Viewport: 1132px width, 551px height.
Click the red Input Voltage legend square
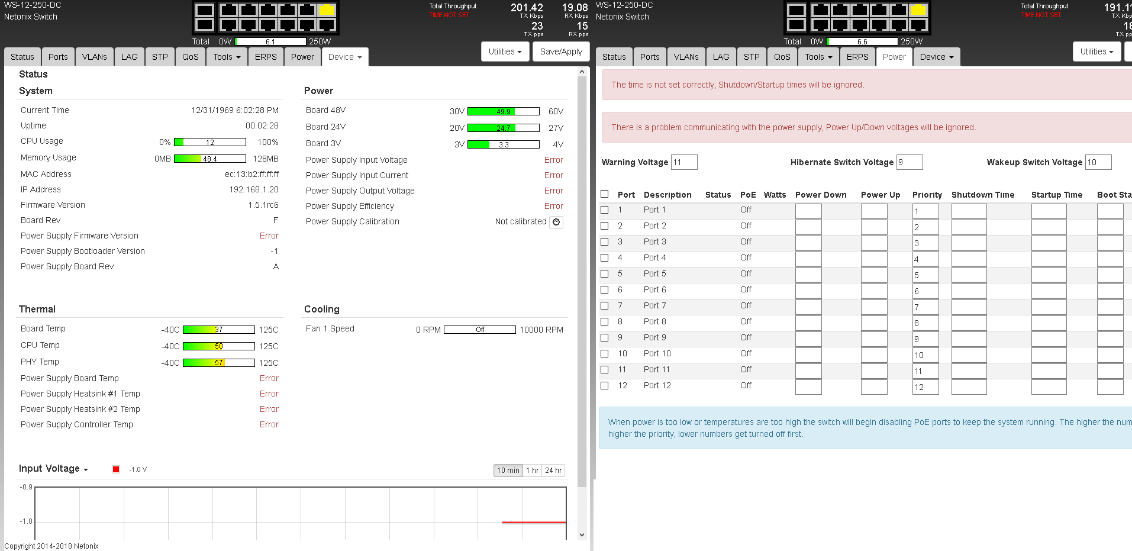pyautogui.click(x=116, y=469)
